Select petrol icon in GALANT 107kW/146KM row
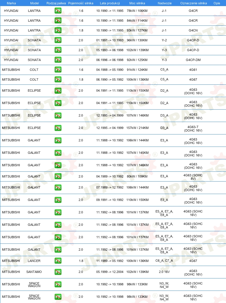Screen dimensions: 226x303 58,165
